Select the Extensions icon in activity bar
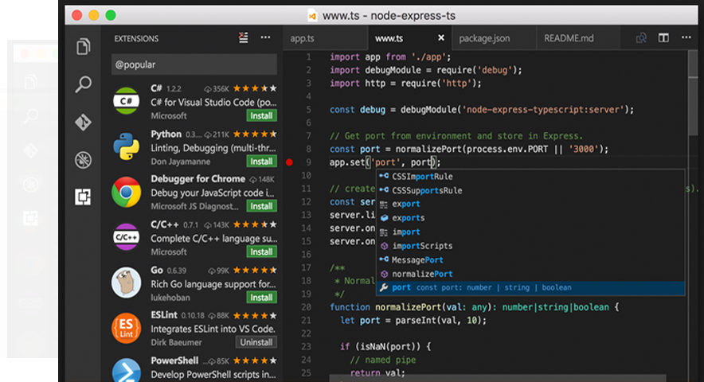This screenshot has width=704, height=382. (83, 197)
